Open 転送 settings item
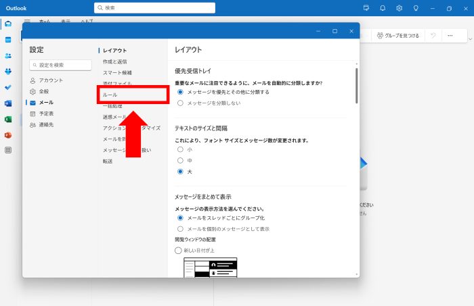474x306 pixels. (108, 161)
